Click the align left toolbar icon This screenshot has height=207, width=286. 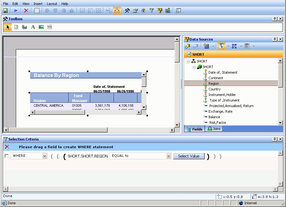pyautogui.click(x=47, y=11)
